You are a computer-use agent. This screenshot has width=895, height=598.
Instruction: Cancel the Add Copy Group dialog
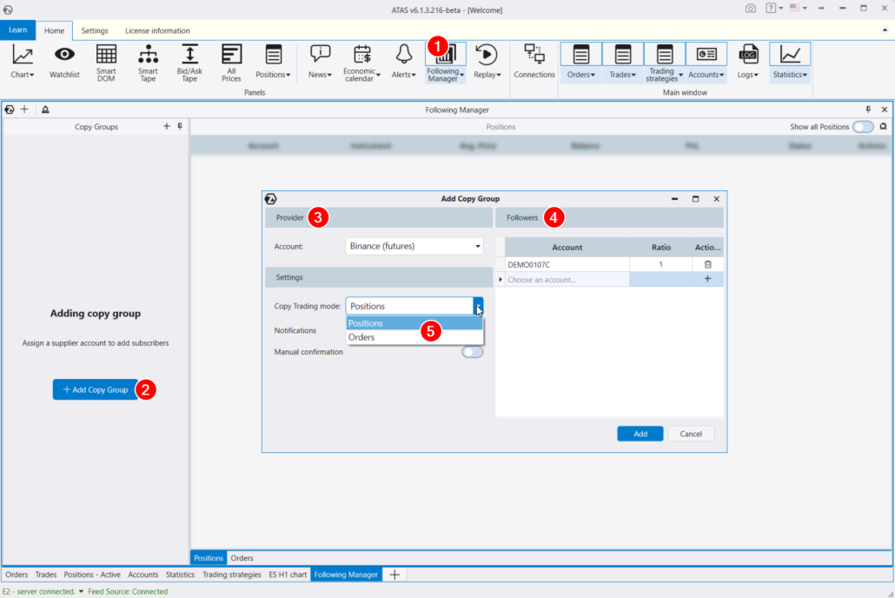point(690,433)
